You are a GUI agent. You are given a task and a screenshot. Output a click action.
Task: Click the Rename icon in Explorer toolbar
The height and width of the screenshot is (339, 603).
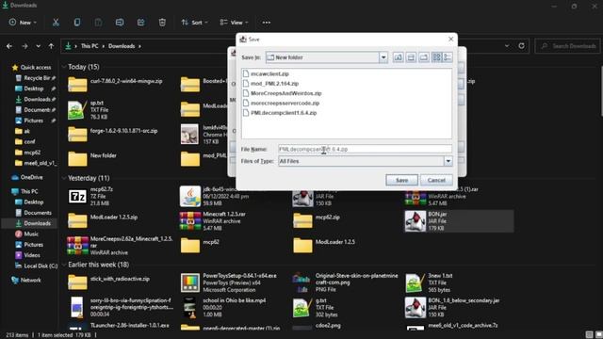(120, 23)
